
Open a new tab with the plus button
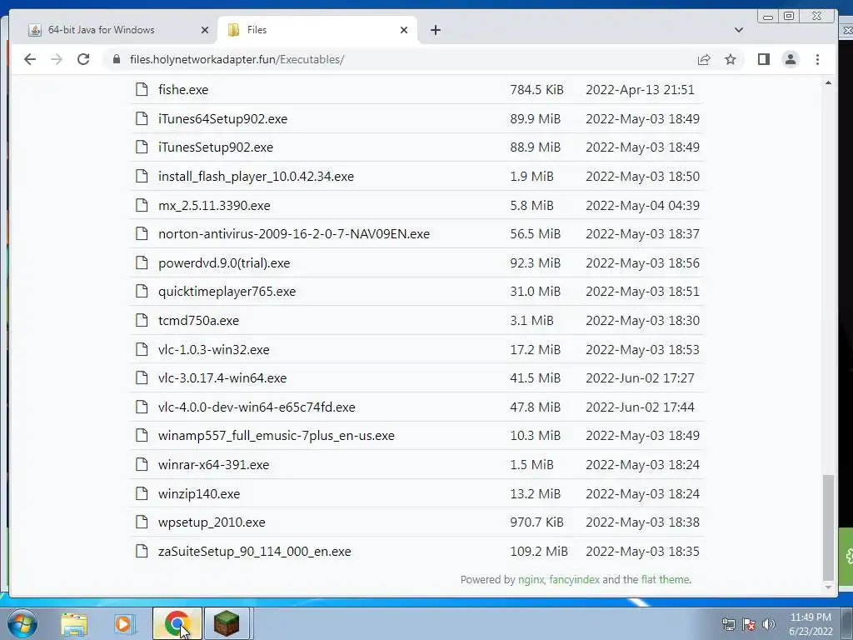tap(436, 30)
